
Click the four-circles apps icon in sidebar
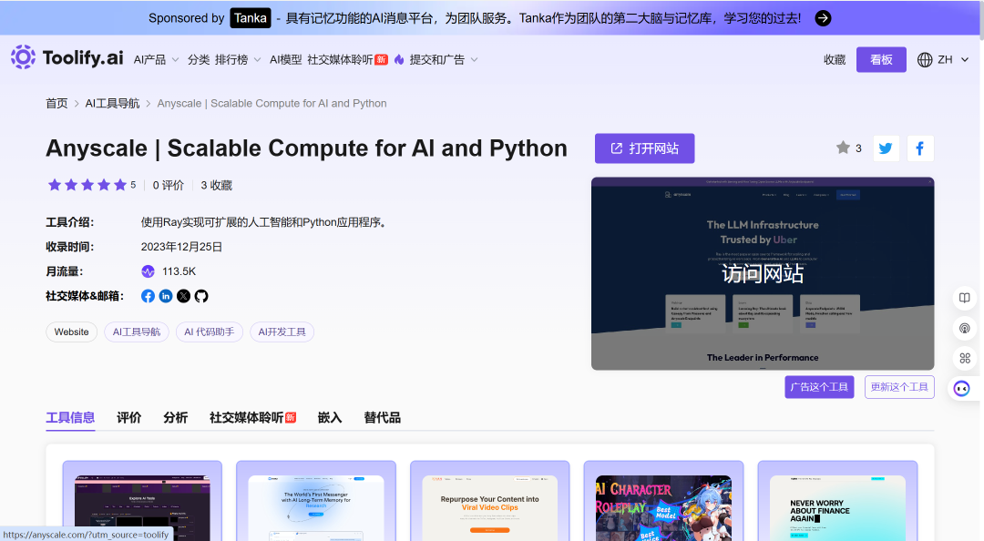[x=965, y=358]
